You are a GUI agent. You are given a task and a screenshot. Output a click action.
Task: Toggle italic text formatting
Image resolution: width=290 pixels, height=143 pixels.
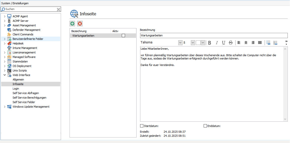pyautogui.click(x=217, y=43)
